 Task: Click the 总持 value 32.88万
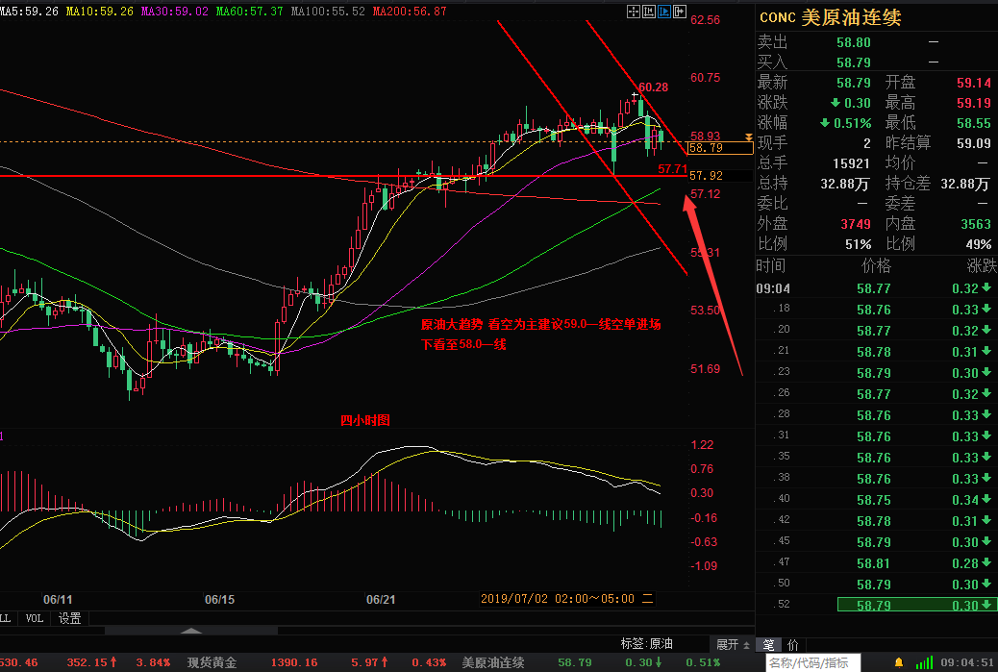tap(844, 184)
